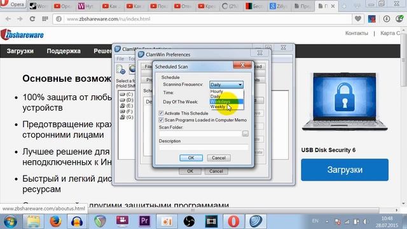Choose Workdays in the frequency list
The image size is (407, 229).
pos(226,102)
